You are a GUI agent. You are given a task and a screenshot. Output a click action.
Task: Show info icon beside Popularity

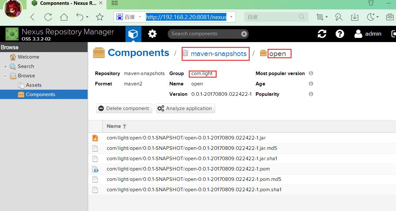coord(311,94)
